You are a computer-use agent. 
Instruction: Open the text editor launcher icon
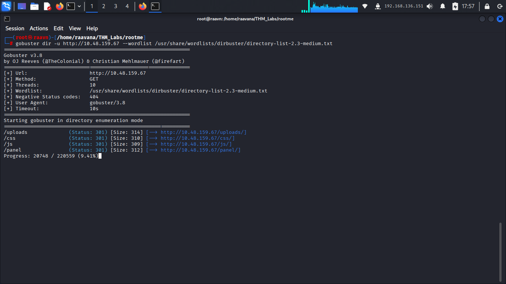47,6
